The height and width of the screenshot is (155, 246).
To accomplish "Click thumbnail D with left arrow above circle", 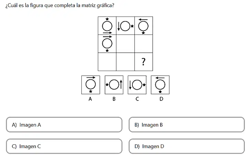I will pyautogui.click(x=160, y=85).
